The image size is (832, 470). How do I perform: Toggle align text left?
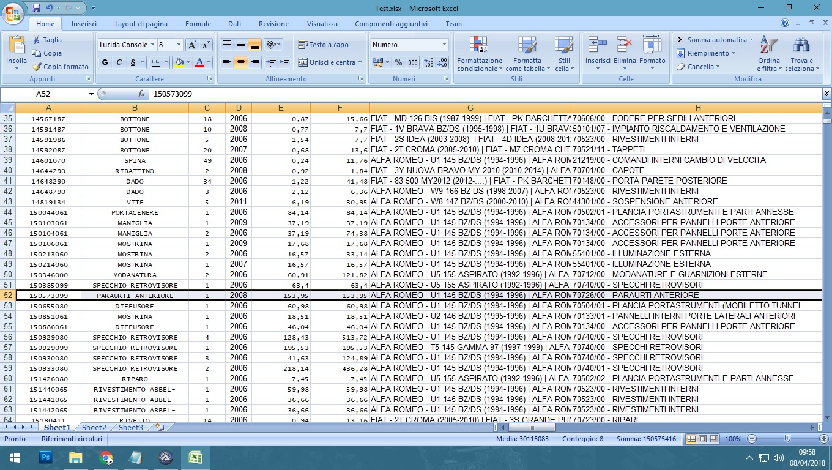[227, 62]
